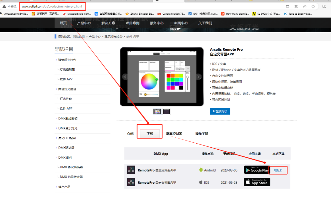Open 解决方案 menu
This screenshot has height=199, width=331.
click(108, 23)
